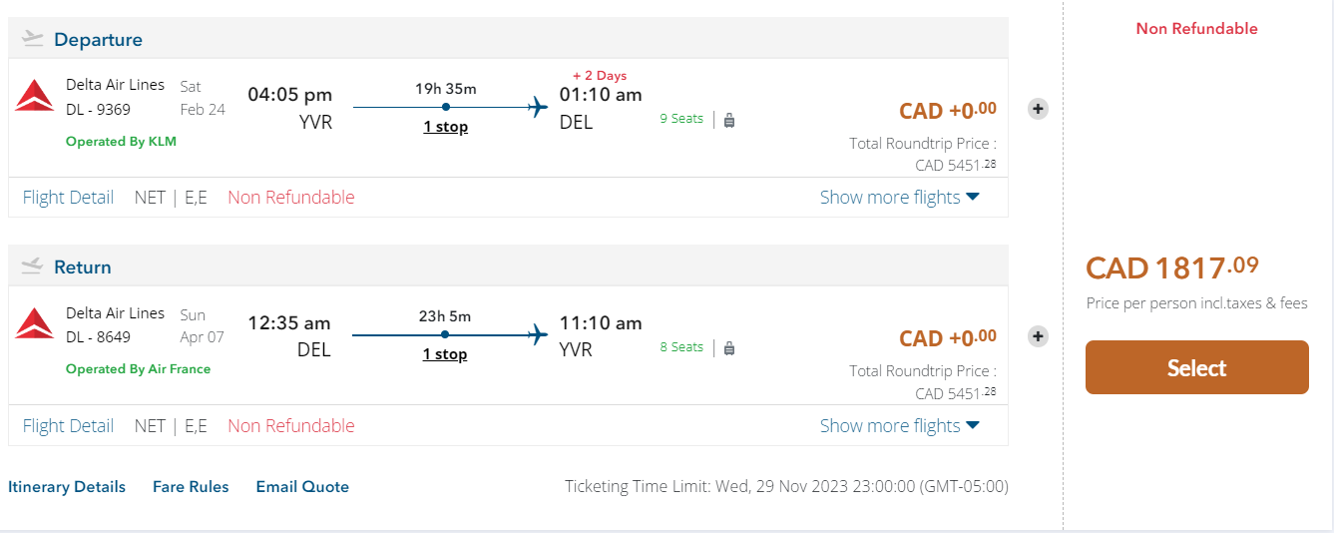Click the departure airplane takeoff icon
Screen dimensions: 1334x533
pos(33,39)
